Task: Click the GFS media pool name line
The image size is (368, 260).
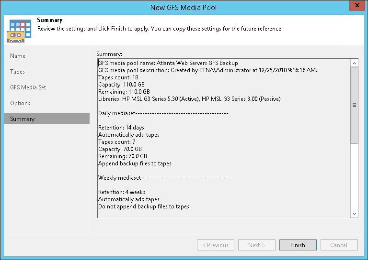Action: point(168,63)
